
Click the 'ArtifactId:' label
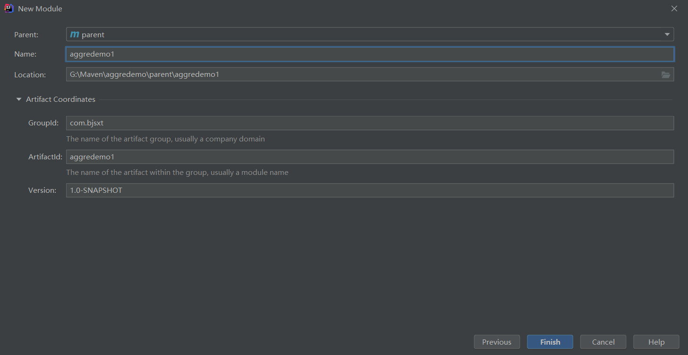[45, 157]
